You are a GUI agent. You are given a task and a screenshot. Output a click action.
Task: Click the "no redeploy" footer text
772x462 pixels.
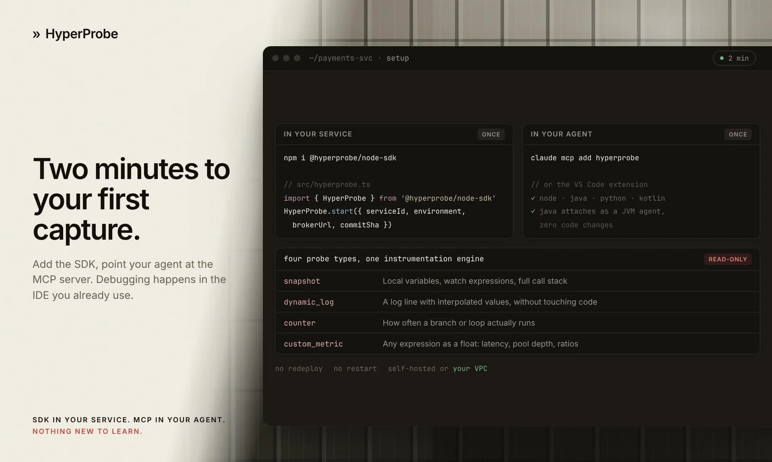pos(299,369)
